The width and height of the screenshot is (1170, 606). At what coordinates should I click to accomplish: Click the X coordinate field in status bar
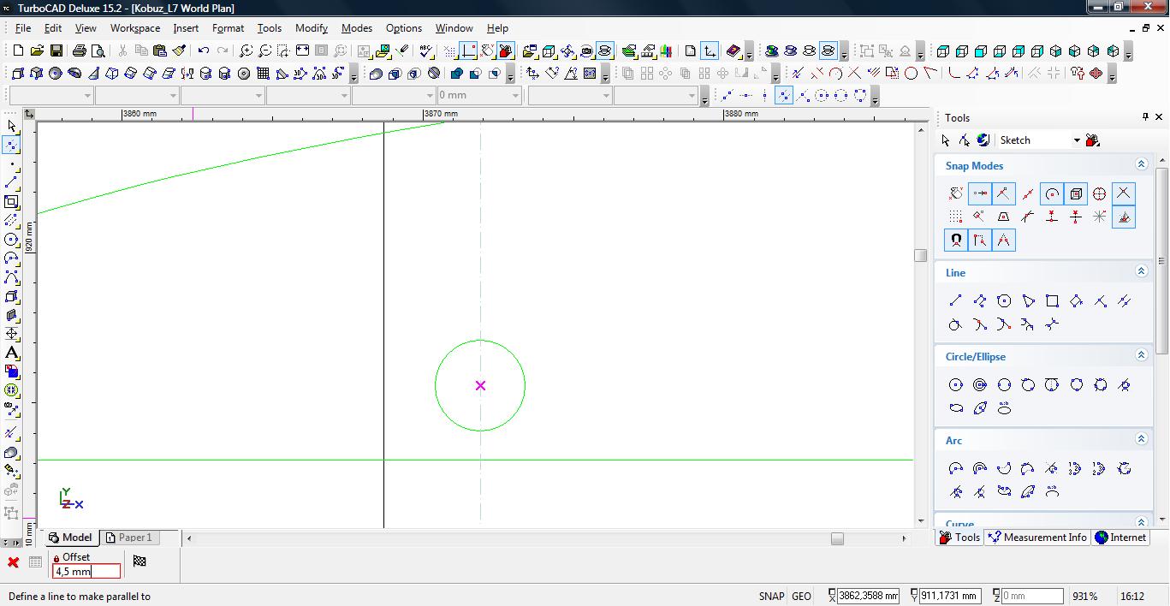[868, 596]
